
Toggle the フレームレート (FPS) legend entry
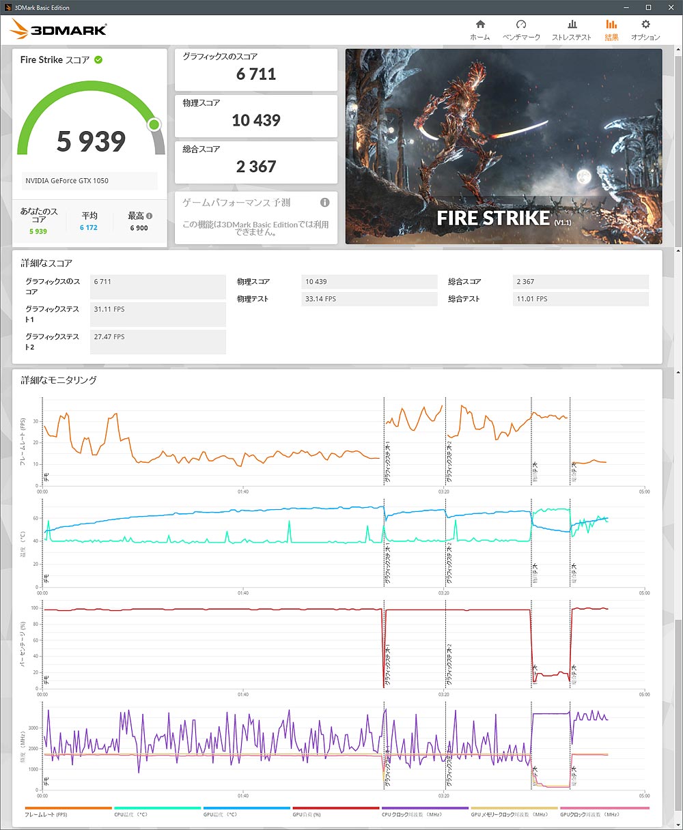click(68, 812)
